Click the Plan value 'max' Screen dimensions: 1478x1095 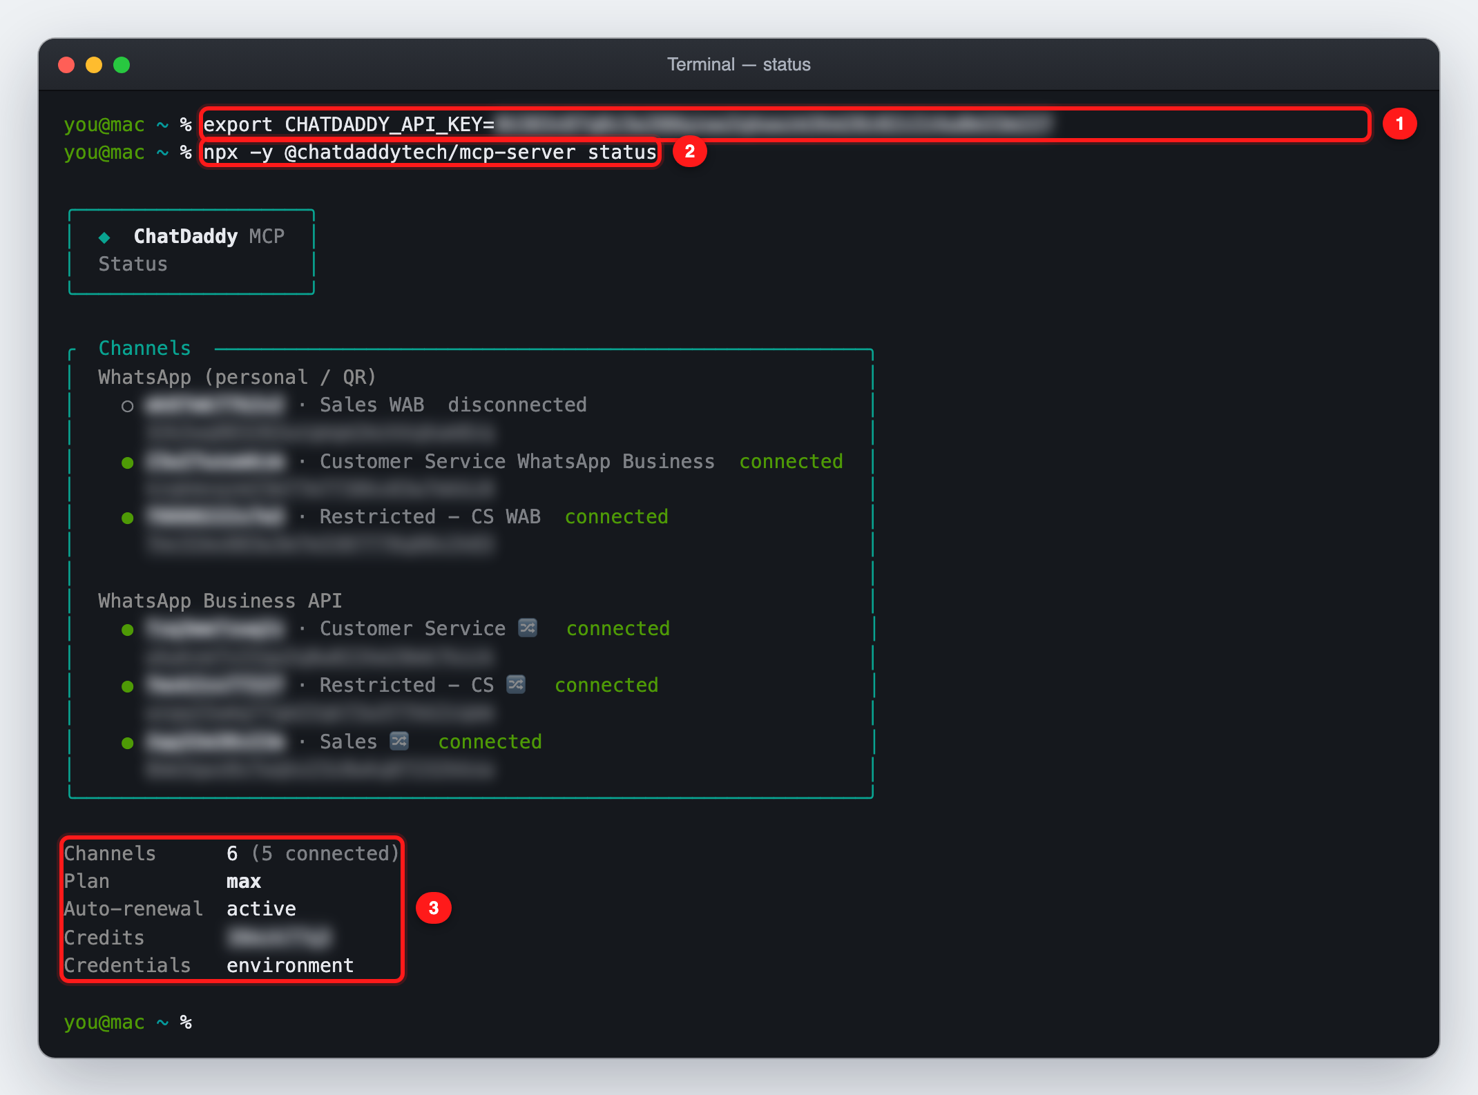244,882
